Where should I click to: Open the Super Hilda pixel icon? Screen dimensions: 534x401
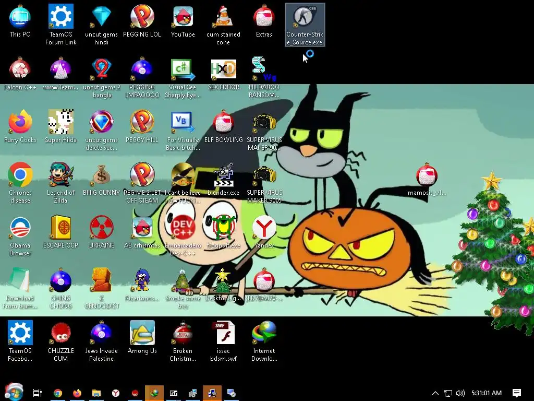(60, 126)
